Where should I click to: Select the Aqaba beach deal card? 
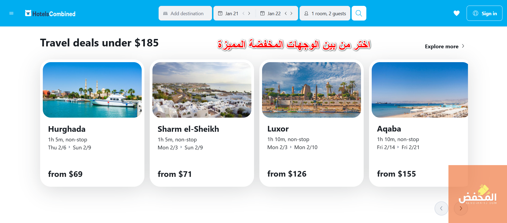click(418, 123)
